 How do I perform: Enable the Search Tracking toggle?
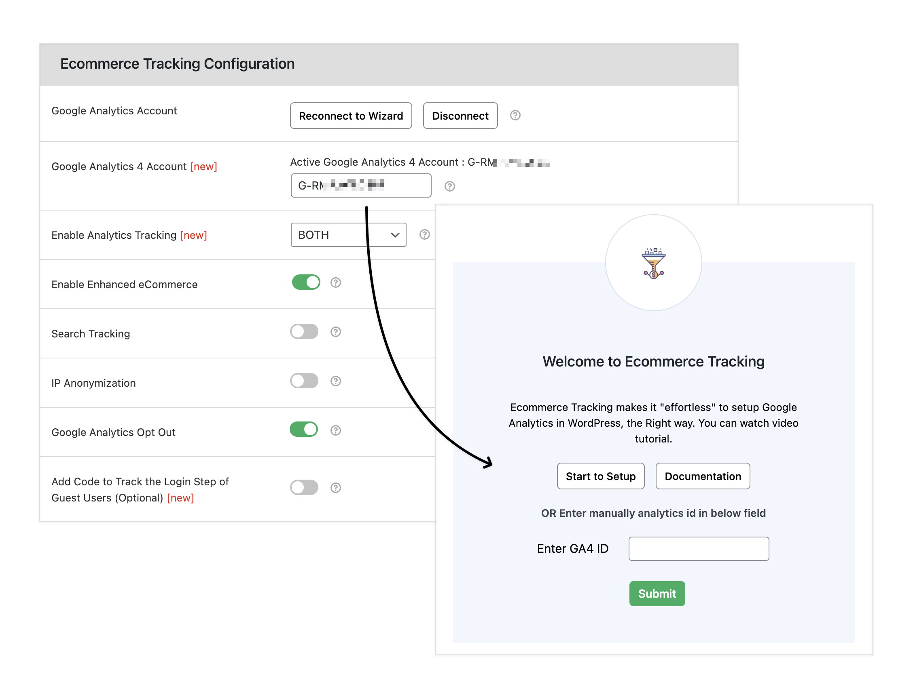coord(304,331)
